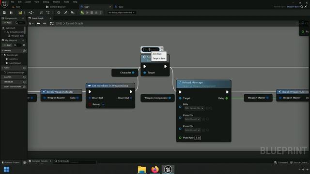This screenshot has height=174, width=310.
Task: Select SVD (Self) in components tree
Action: [10, 28]
